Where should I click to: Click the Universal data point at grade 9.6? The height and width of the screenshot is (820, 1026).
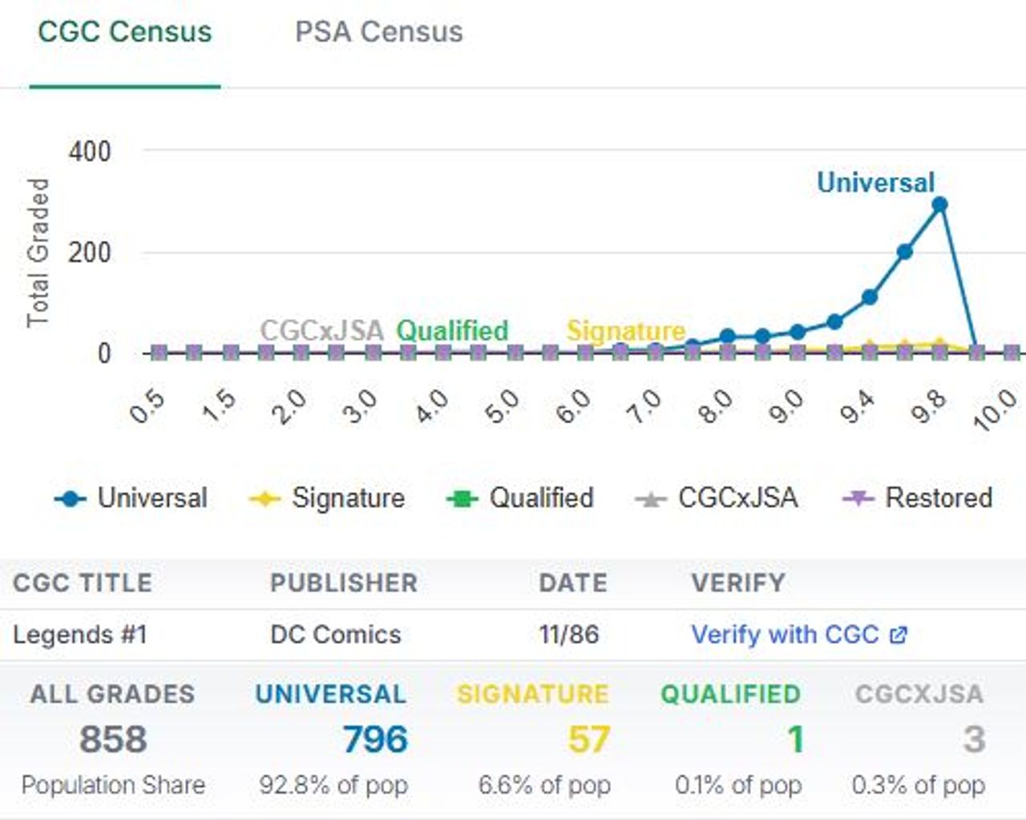click(904, 252)
